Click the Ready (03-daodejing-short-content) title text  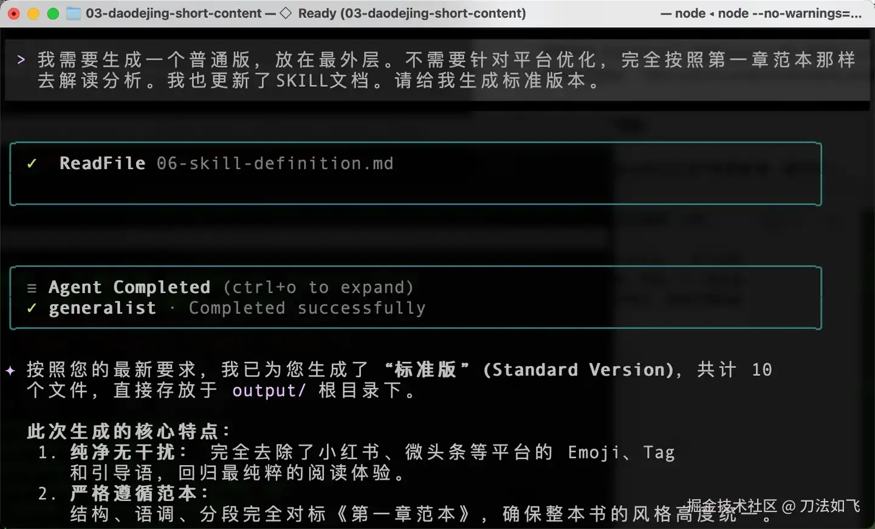pos(412,13)
